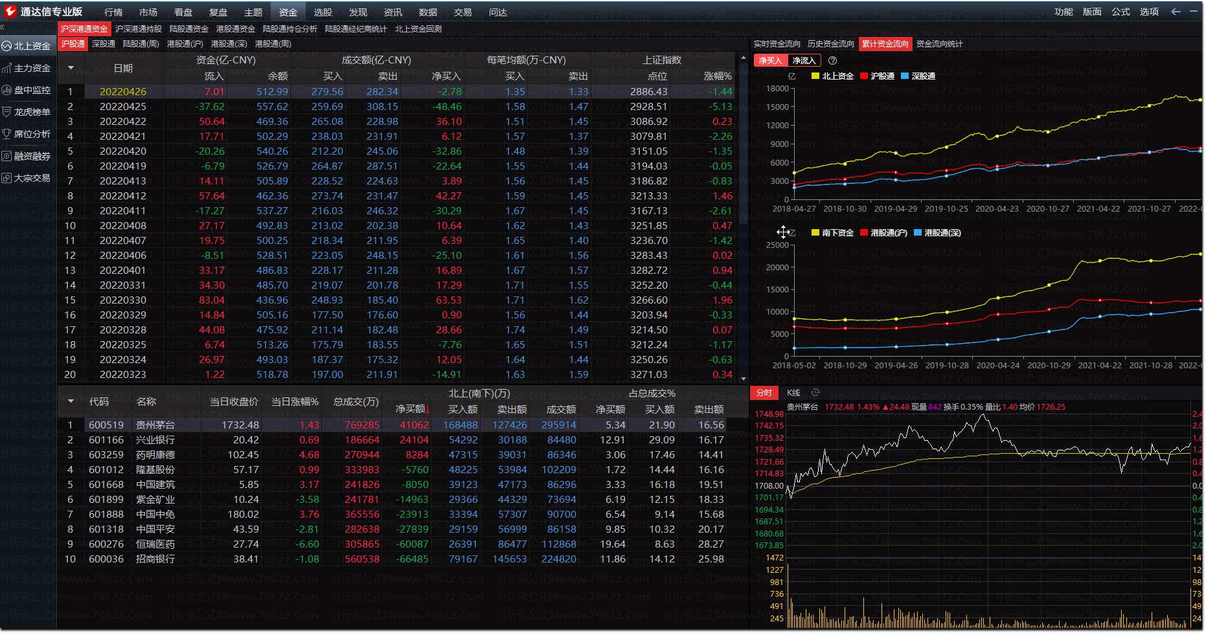This screenshot has height=633, width=1206.
Task: Click the 成交额 column header in stock table
Action: (x=561, y=409)
